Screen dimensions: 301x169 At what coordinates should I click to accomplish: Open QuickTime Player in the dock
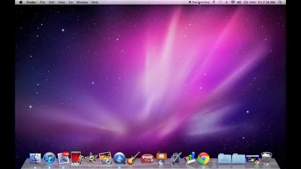(119, 158)
